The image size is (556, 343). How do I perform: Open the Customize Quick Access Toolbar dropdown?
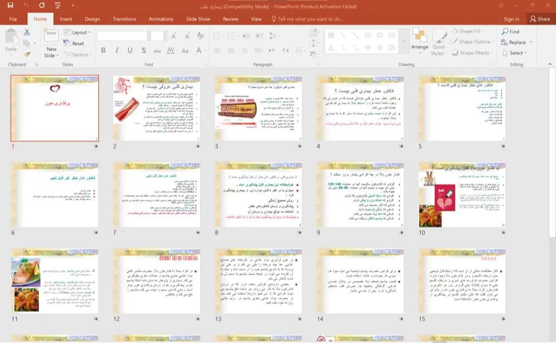pyautogui.click(x=73, y=6)
